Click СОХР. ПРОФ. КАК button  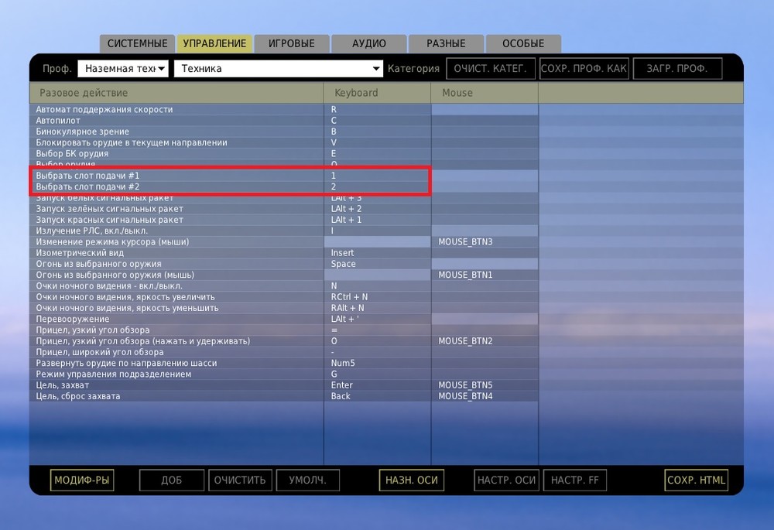click(584, 69)
